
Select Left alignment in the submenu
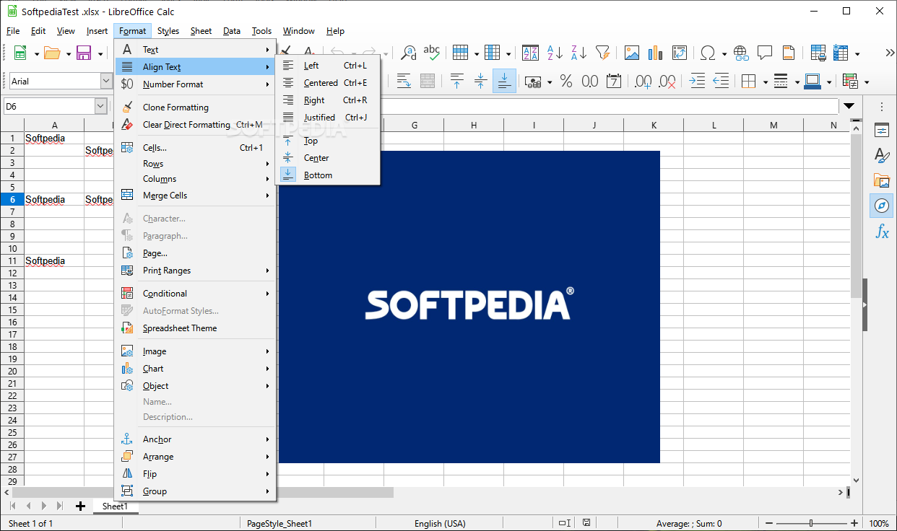[328, 66]
